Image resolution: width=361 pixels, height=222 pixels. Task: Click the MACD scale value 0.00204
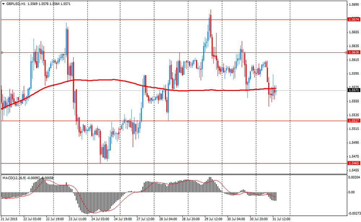tap(354, 177)
